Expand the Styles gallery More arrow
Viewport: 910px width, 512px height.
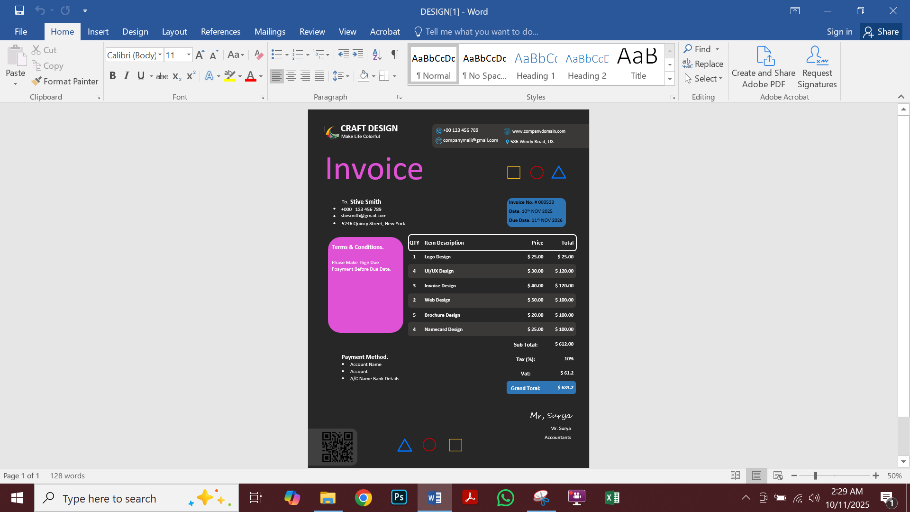[x=670, y=79]
